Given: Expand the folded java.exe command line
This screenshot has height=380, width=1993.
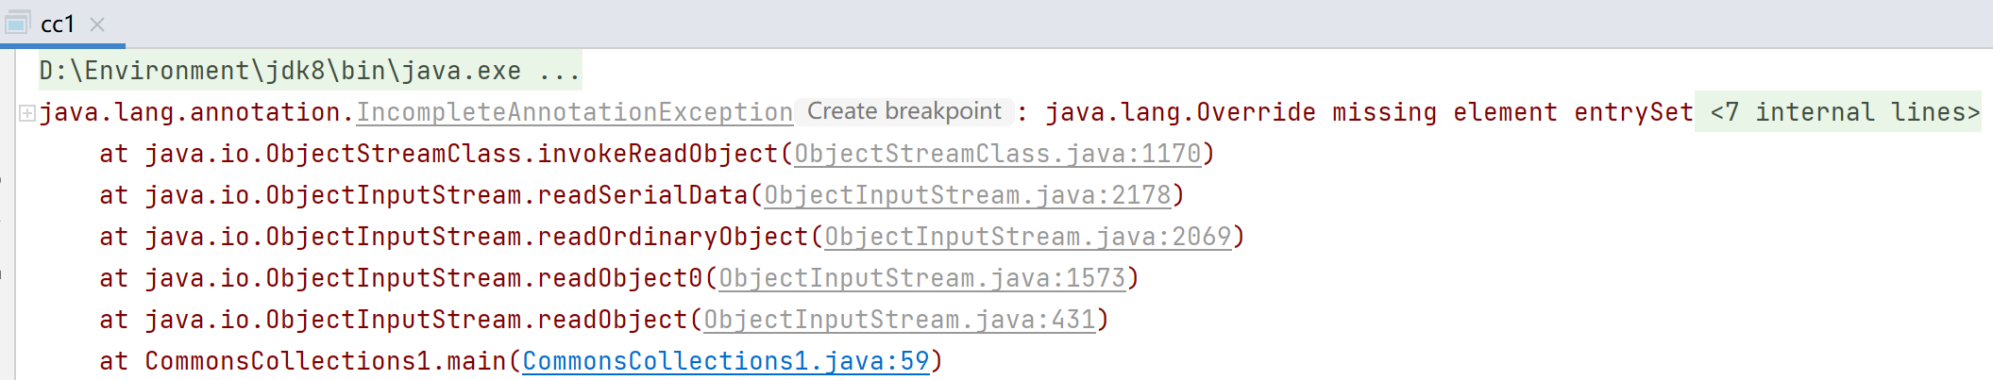Looking at the screenshot, I should tap(559, 71).
